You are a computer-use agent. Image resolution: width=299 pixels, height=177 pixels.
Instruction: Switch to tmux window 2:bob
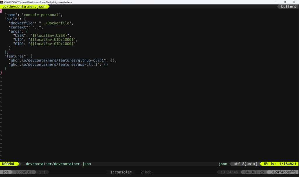tap(147, 172)
